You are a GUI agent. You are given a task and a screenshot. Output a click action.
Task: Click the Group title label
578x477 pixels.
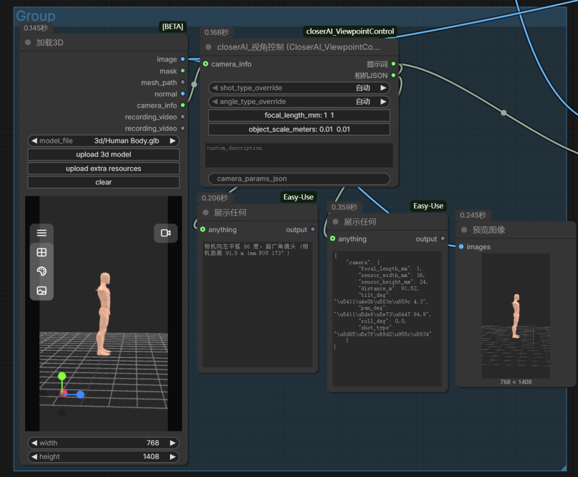coord(35,16)
